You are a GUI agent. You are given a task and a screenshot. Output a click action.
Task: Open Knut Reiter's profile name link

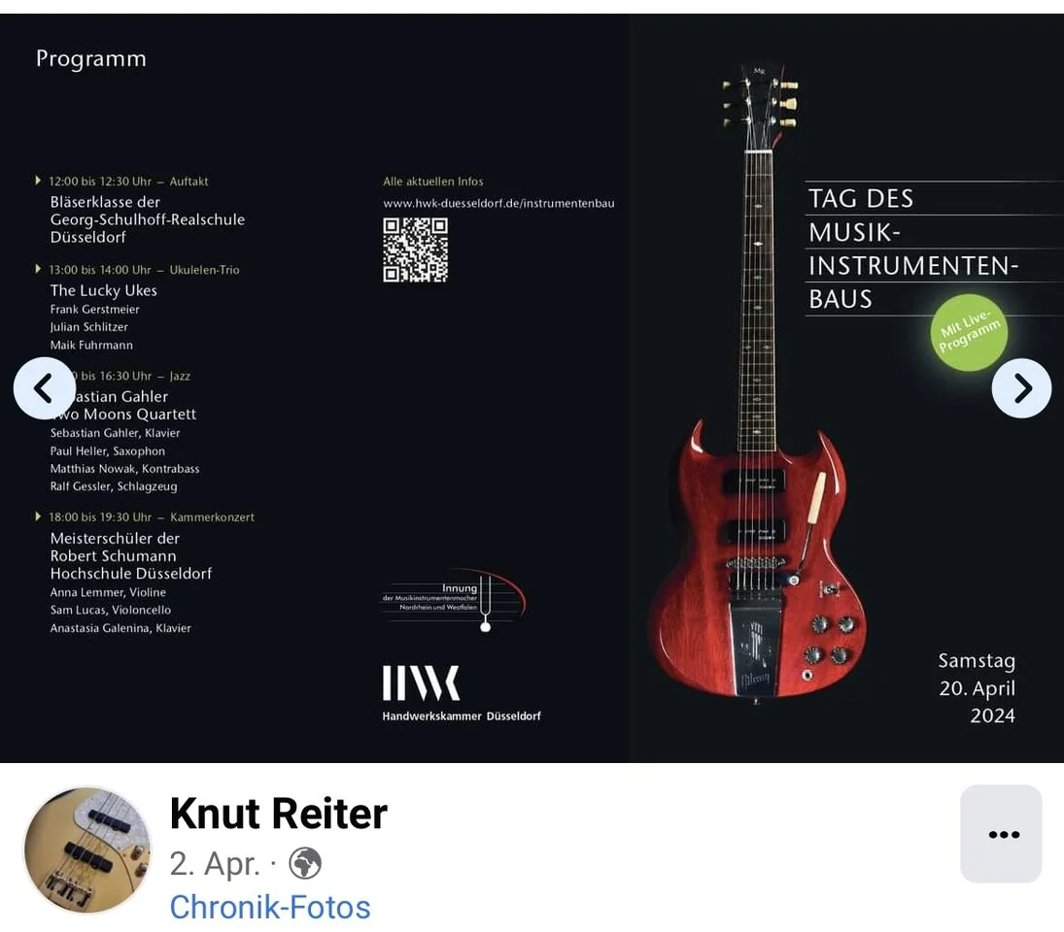[278, 813]
